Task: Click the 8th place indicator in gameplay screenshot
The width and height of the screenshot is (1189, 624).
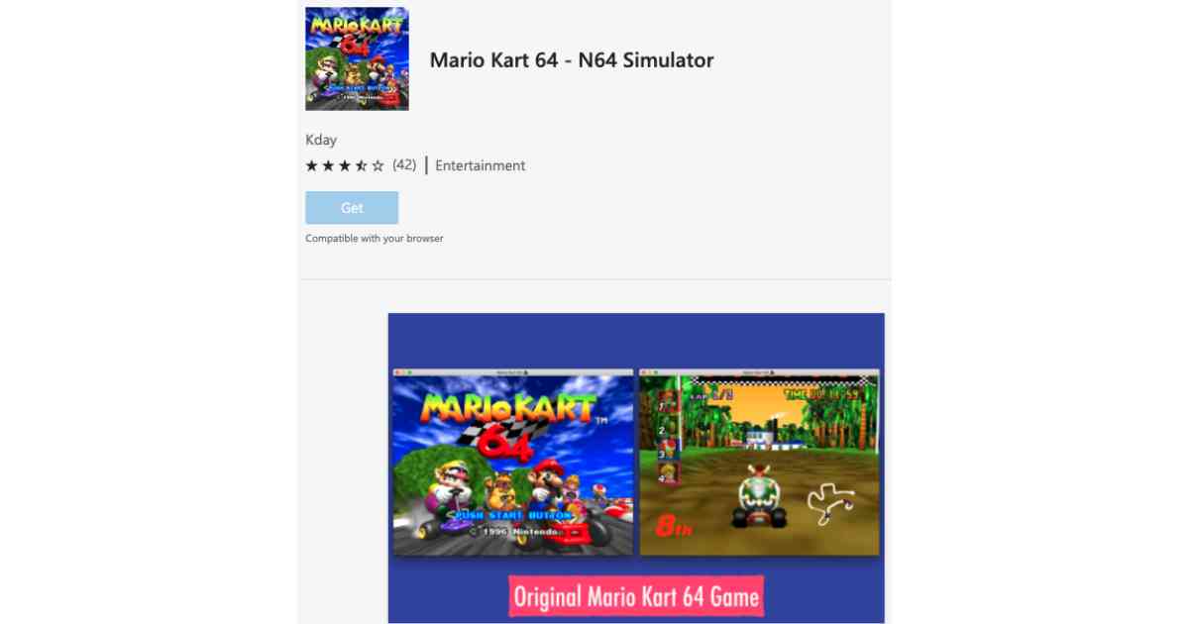Action: (x=673, y=526)
